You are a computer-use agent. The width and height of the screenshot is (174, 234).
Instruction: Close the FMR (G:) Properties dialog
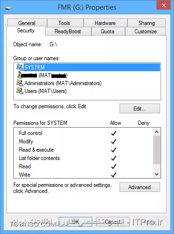(164, 6)
